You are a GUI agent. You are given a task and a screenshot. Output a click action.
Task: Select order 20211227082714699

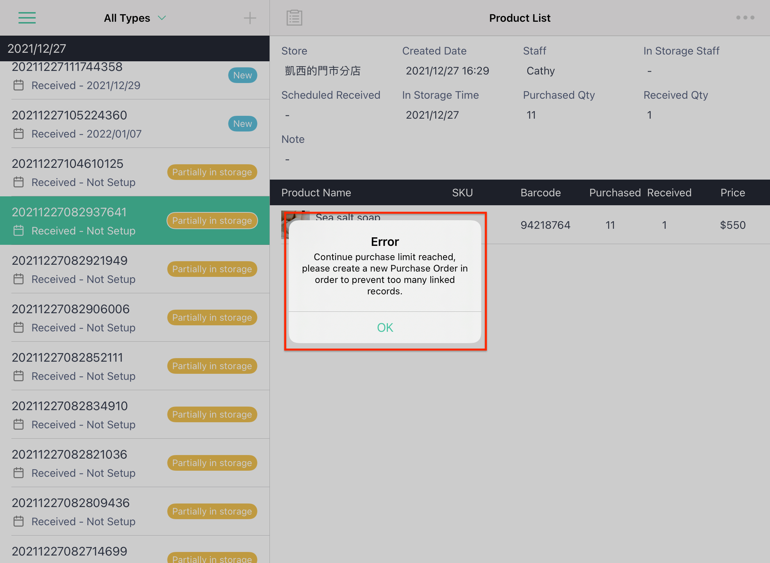point(135,550)
